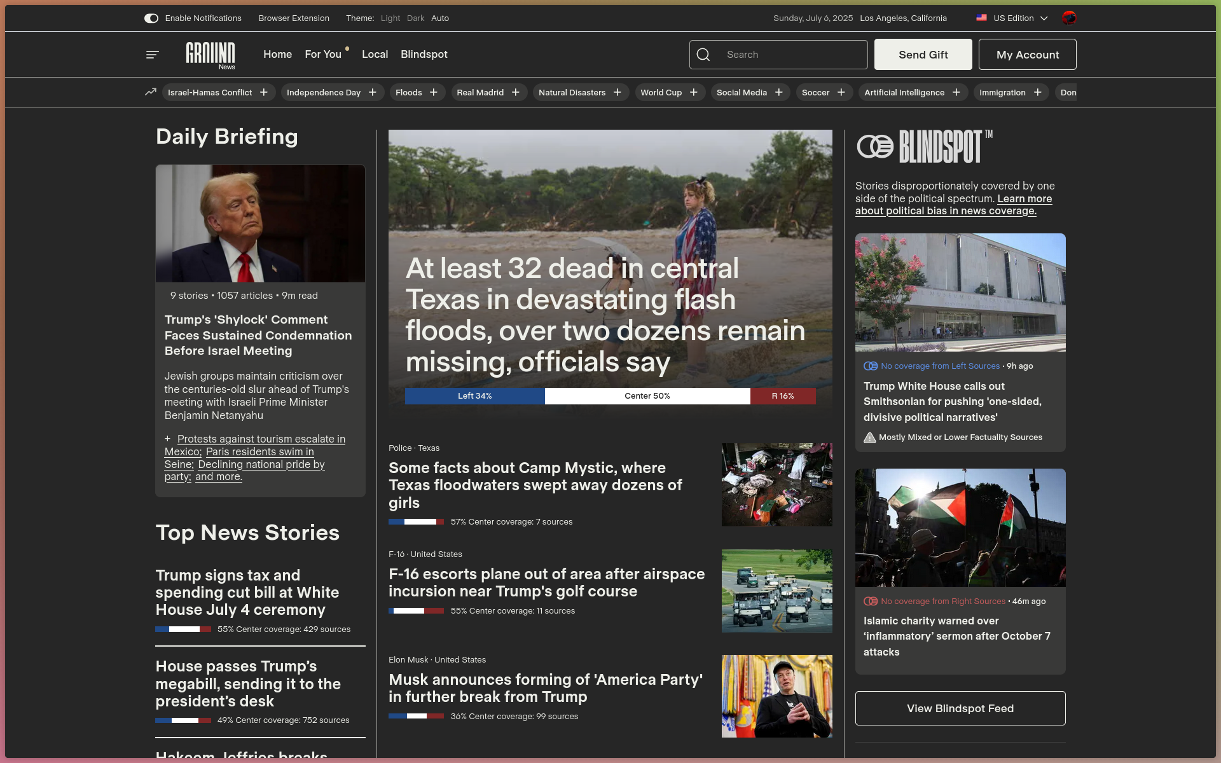
Task: Click the 'and more.' briefing link
Action: (x=219, y=477)
